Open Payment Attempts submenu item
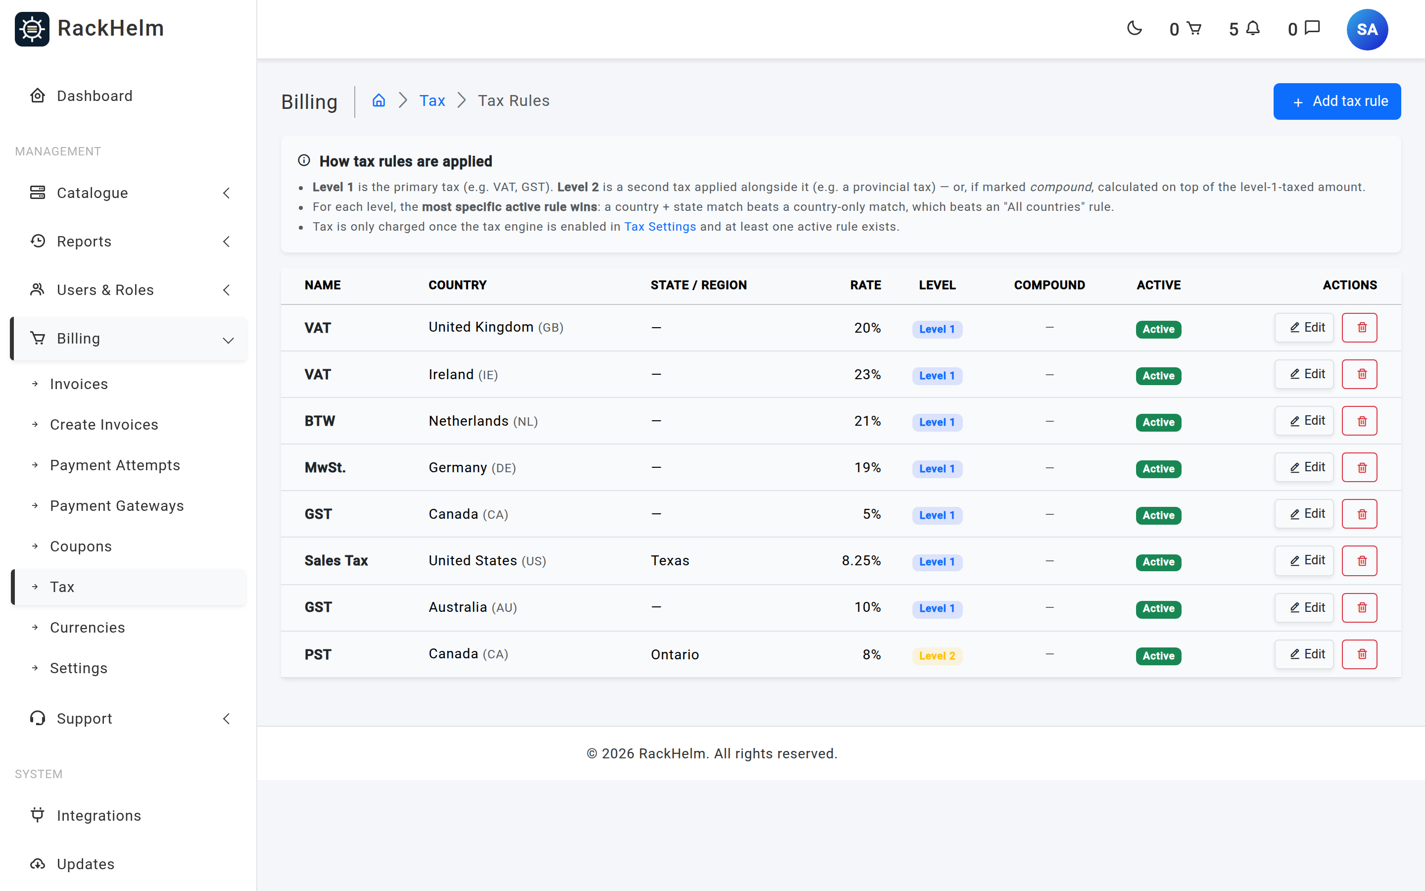This screenshot has height=891, width=1425. 128,465
